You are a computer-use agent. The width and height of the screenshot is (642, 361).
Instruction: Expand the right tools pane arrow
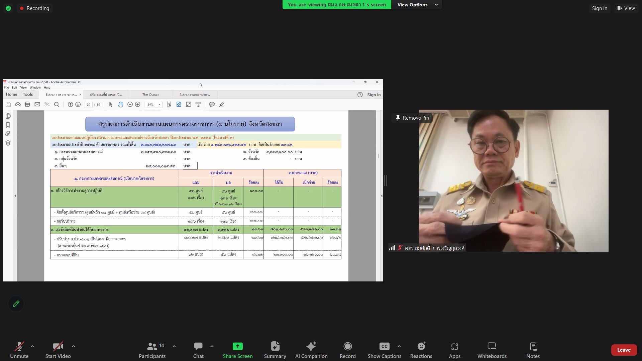382,196
